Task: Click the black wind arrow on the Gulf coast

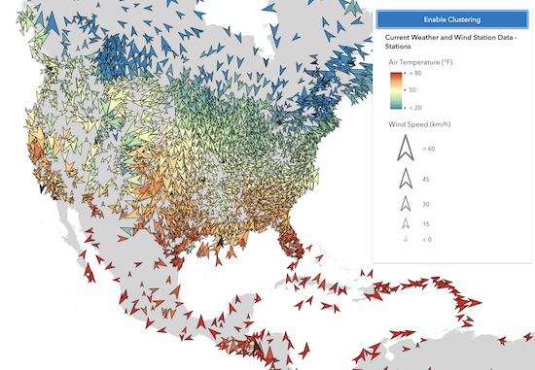Action: pyautogui.click(x=221, y=242)
